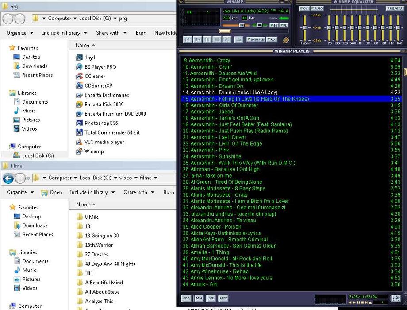
Task: Toggle the equalizer ON button
Action: click(x=304, y=8)
